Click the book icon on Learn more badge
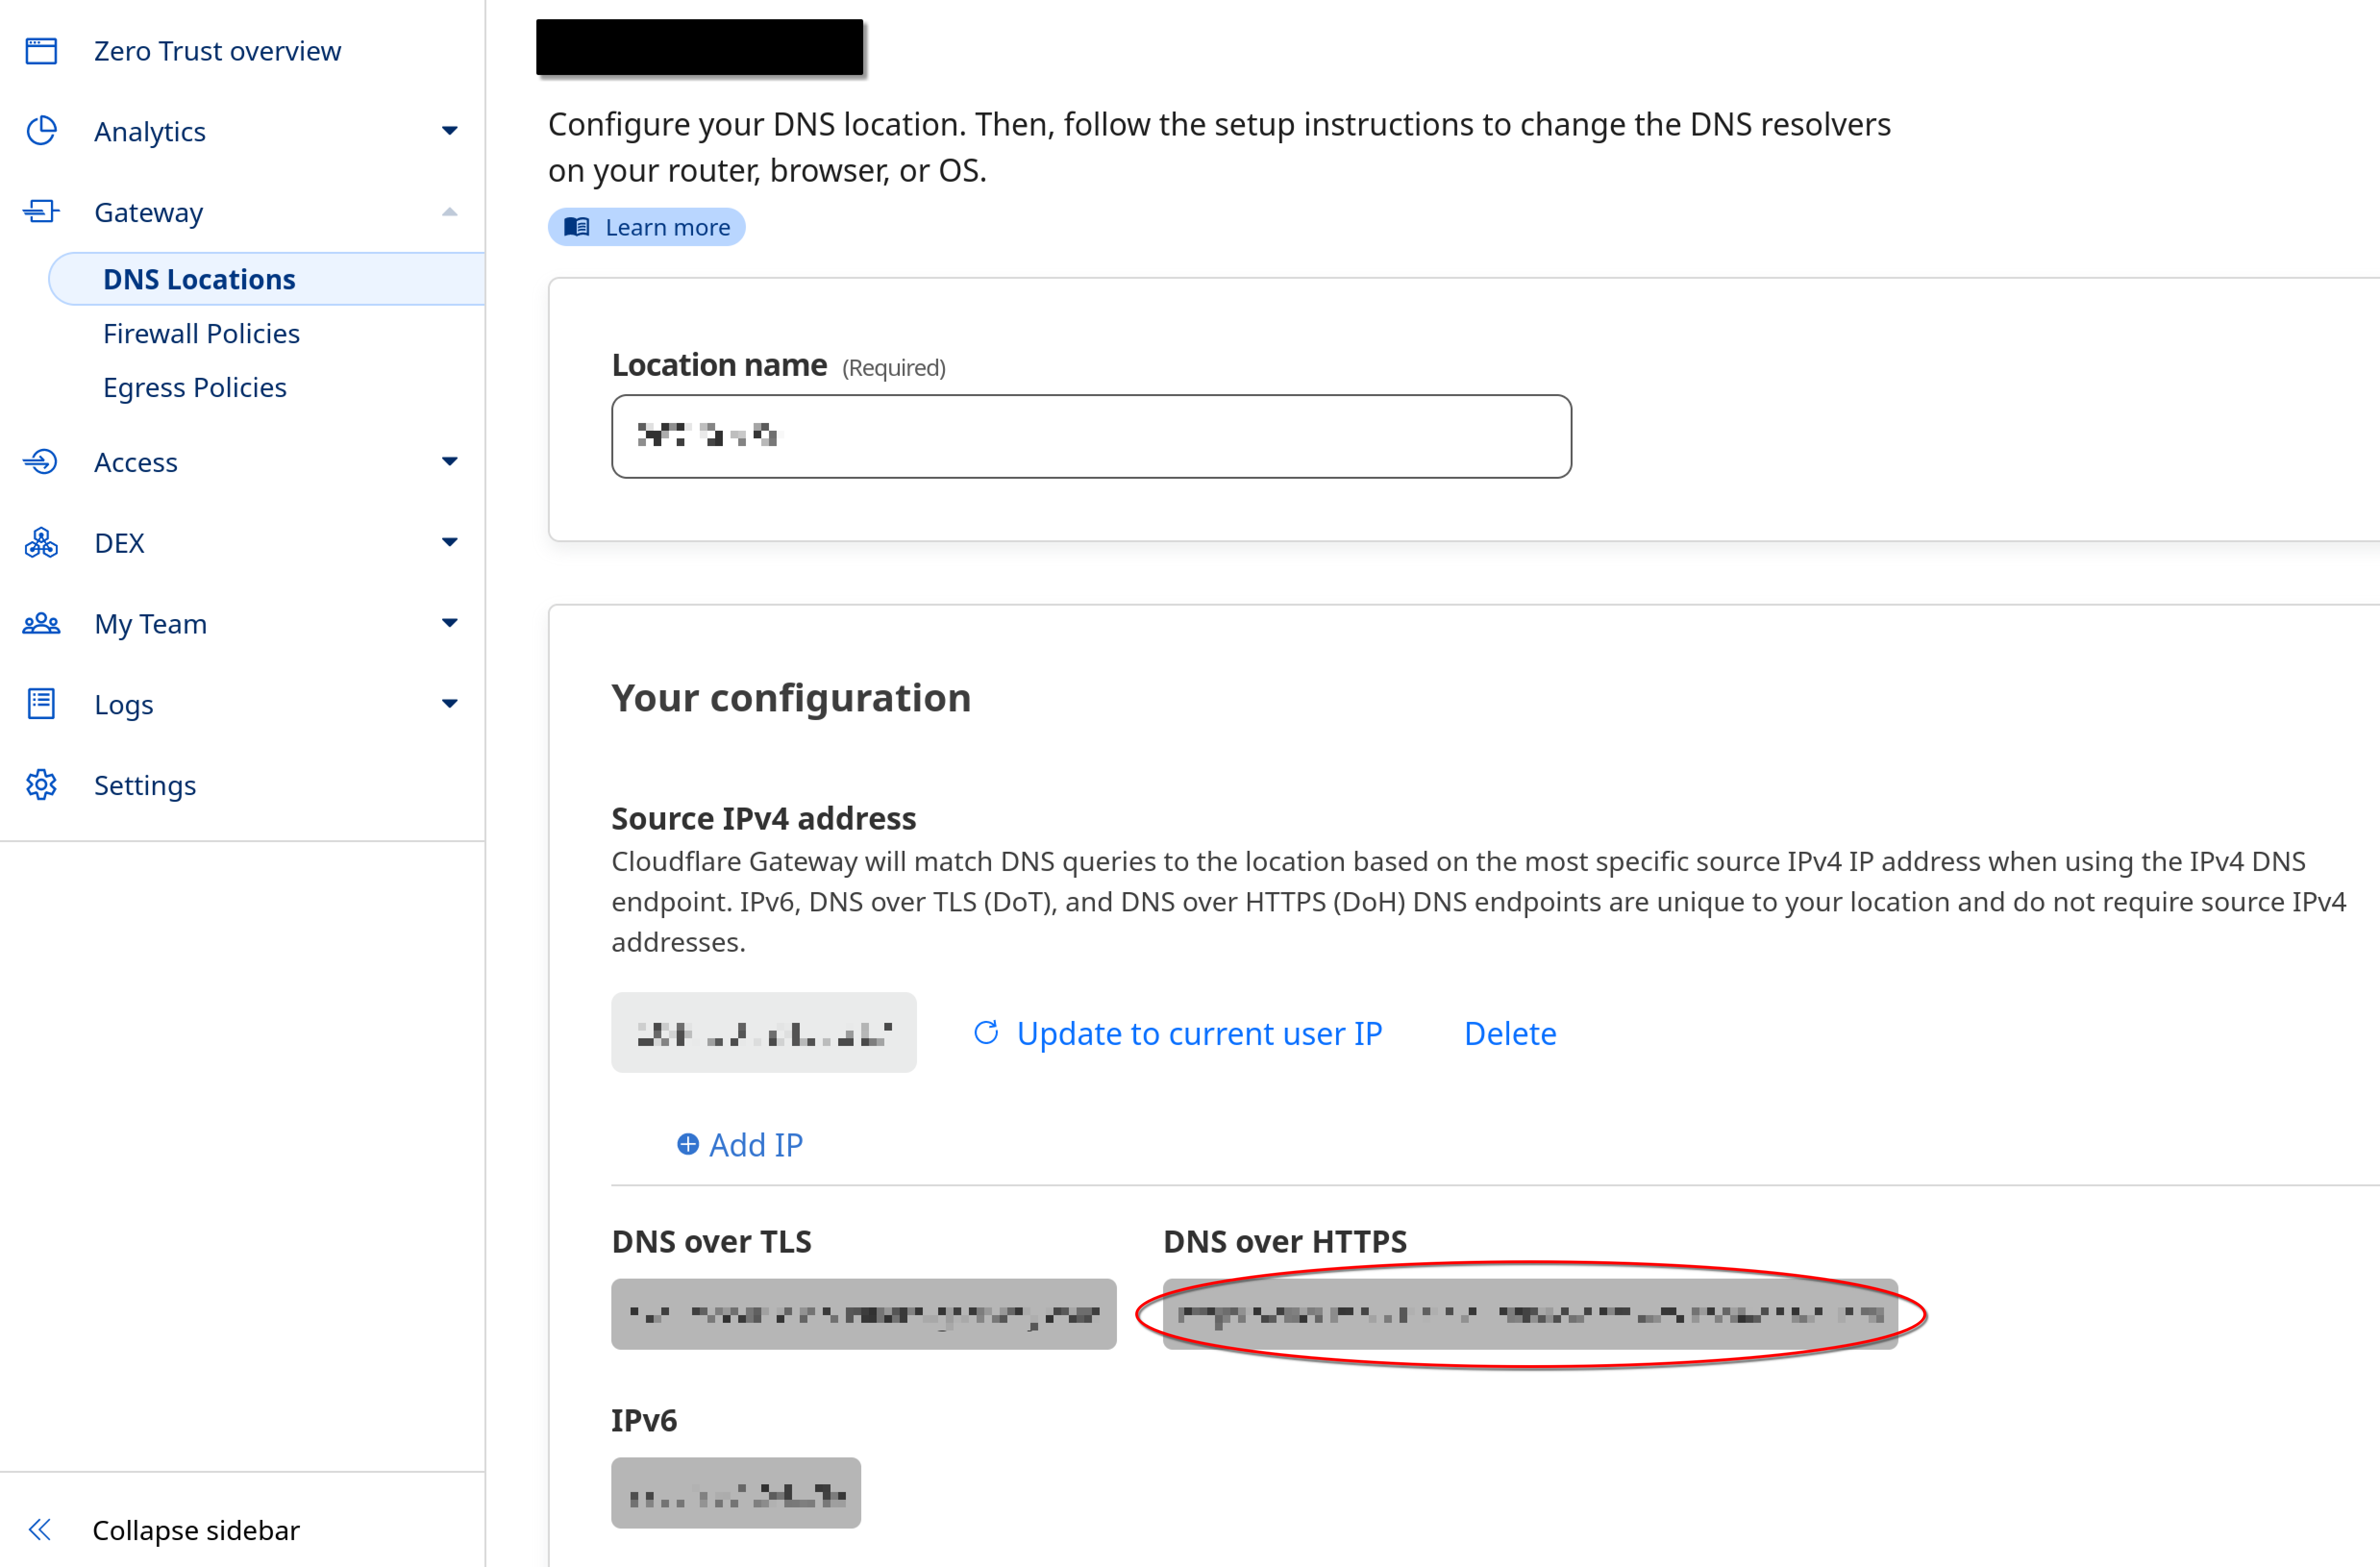This screenshot has height=1567, width=2380. (x=577, y=226)
